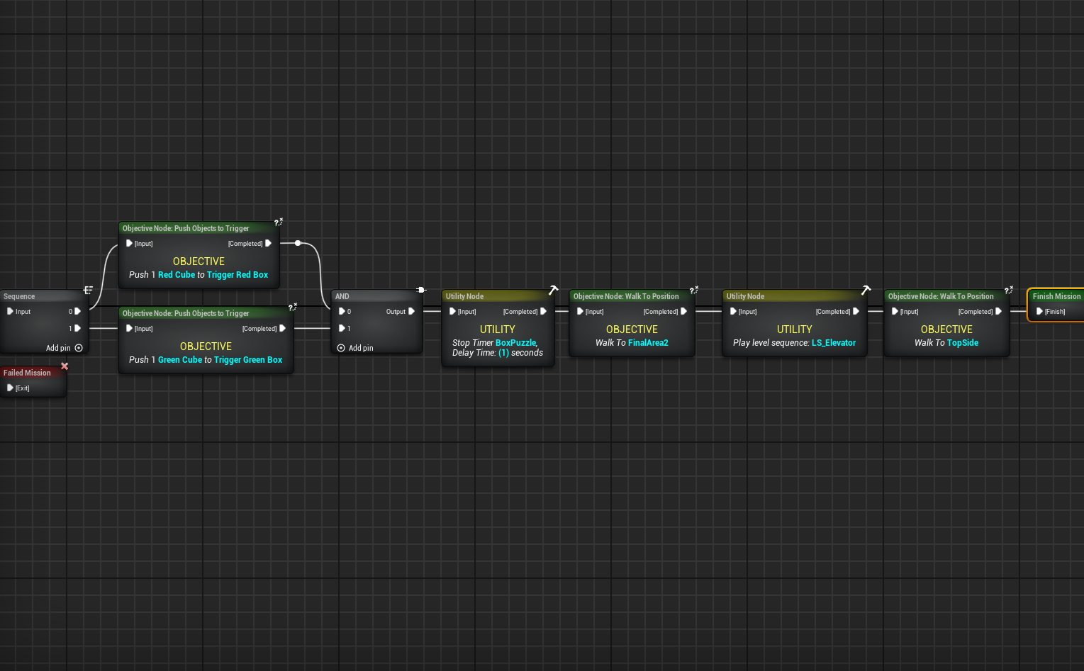The height and width of the screenshot is (671, 1084).
Task: Click output pin 1 on Sequence node
Action: point(77,328)
